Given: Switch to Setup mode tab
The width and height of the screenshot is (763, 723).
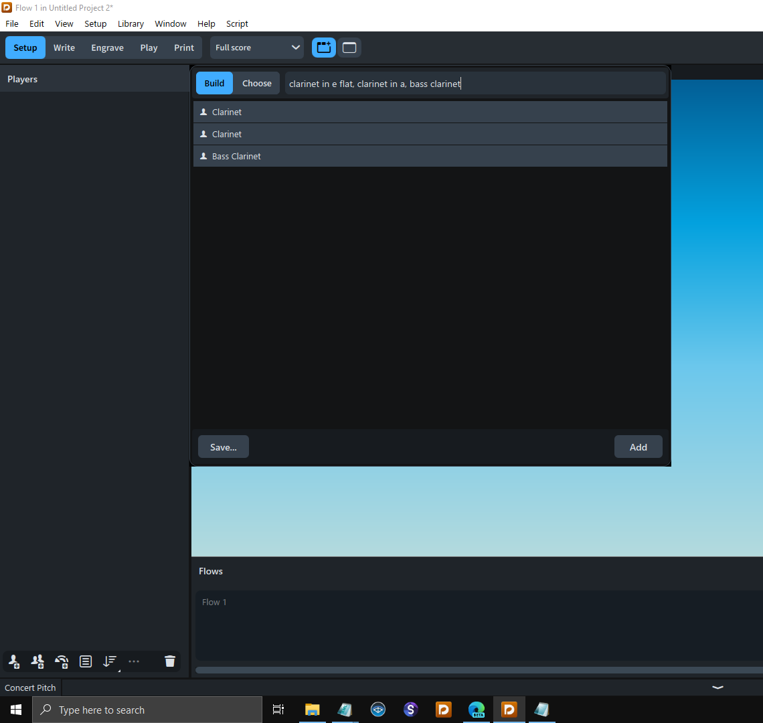Looking at the screenshot, I should (25, 48).
